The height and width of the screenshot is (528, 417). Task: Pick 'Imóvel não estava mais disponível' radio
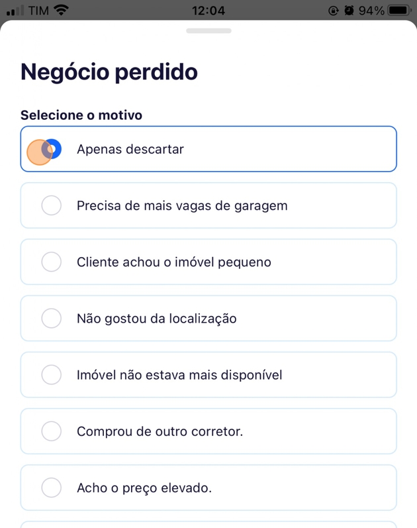(x=51, y=375)
